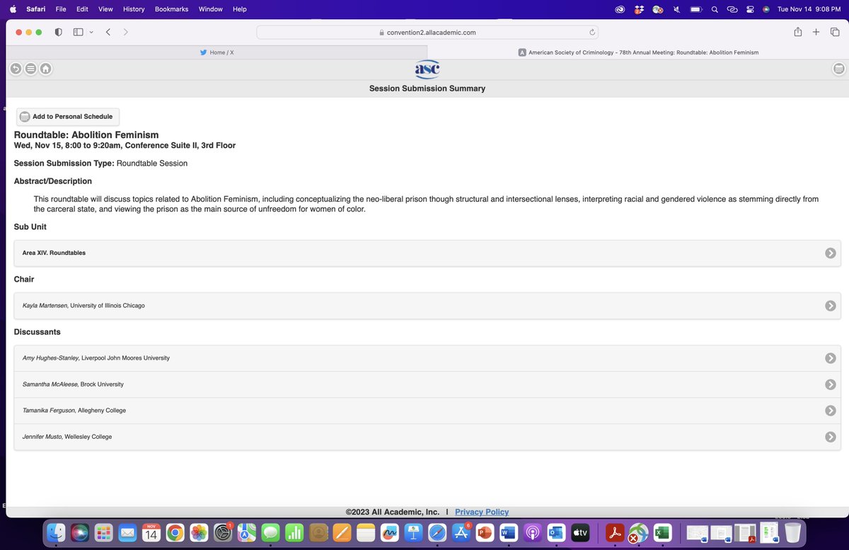
Task: Click Amy Hughes-Stanley, Liverpool John Moores University
Action: (x=96, y=358)
